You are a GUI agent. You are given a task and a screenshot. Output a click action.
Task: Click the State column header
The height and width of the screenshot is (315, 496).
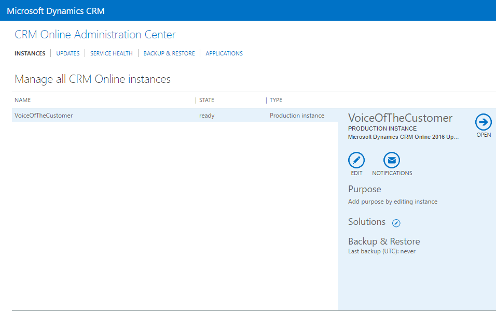[206, 100]
